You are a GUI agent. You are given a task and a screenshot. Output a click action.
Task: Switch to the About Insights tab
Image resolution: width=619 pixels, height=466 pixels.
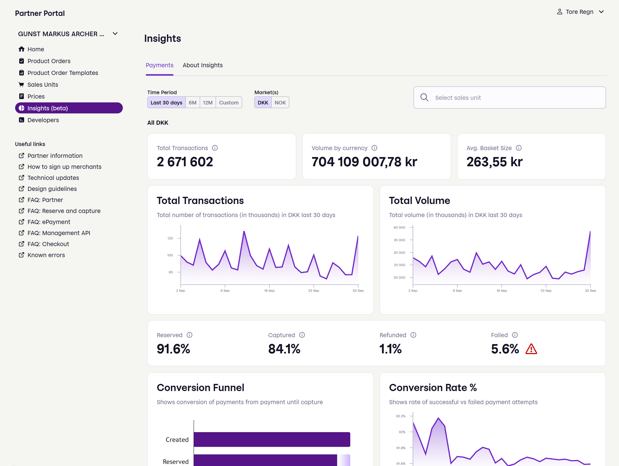[x=203, y=65]
